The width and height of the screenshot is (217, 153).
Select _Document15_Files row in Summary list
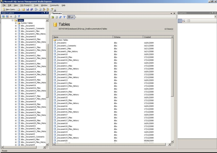pyautogui.click(x=112, y=100)
